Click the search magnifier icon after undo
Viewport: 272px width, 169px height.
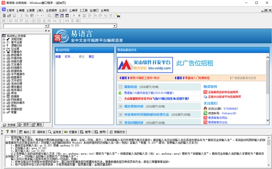(49, 15)
